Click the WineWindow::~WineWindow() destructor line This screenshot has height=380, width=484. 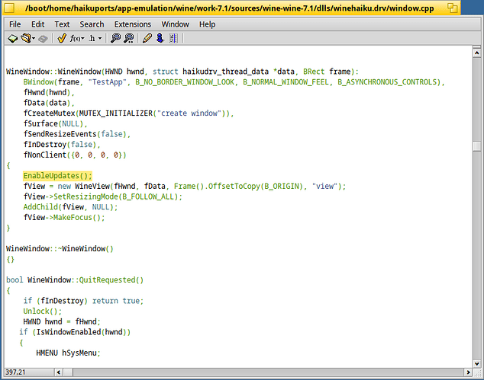pos(60,249)
